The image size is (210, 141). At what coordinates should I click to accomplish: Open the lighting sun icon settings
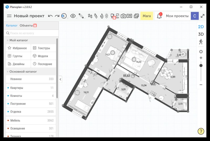(x=106, y=16)
